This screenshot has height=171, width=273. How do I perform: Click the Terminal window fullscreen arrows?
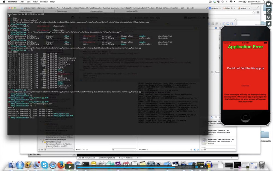point(207,8)
